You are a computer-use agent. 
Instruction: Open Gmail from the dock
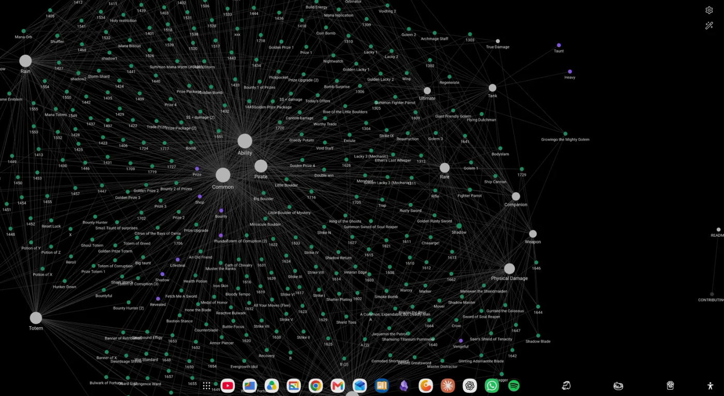(x=338, y=386)
